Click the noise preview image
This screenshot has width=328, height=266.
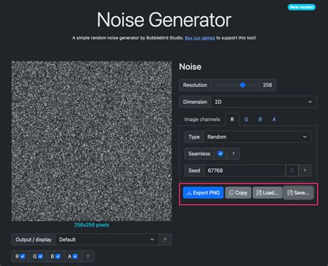coord(91,141)
